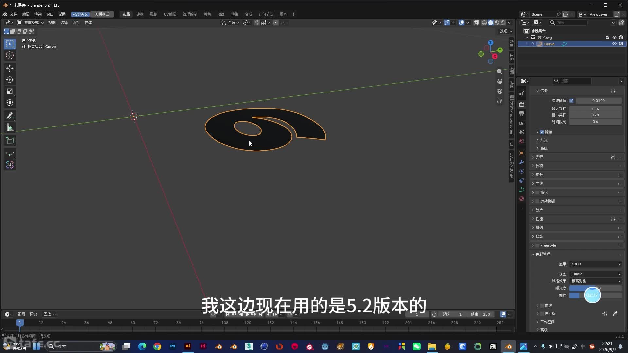Click the viewport pan hand icon
The height and width of the screenshot is (353, 628).
(500, 81)
